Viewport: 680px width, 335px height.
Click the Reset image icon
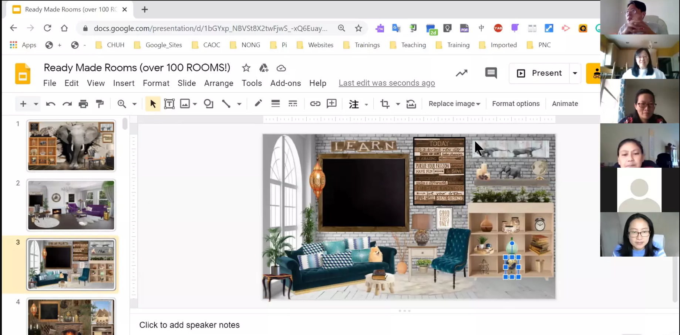tap(411, 104)
